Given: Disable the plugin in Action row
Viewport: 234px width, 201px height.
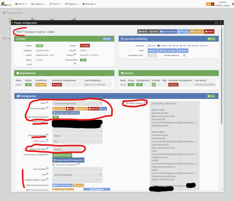Looking at the screenshot, I should (85, 46).
